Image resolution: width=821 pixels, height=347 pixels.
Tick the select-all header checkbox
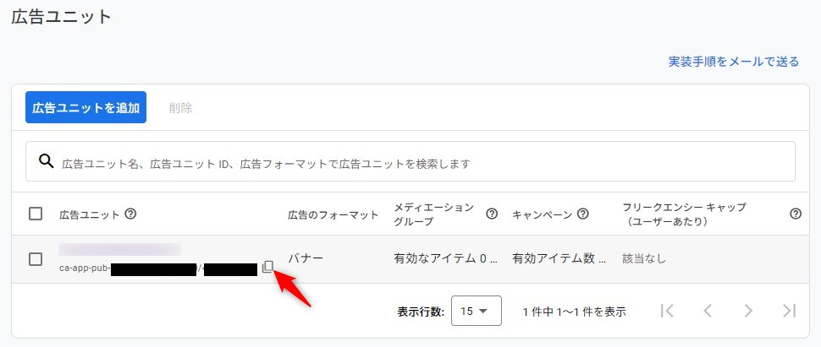pyautogui.click(x=36, y=214)
